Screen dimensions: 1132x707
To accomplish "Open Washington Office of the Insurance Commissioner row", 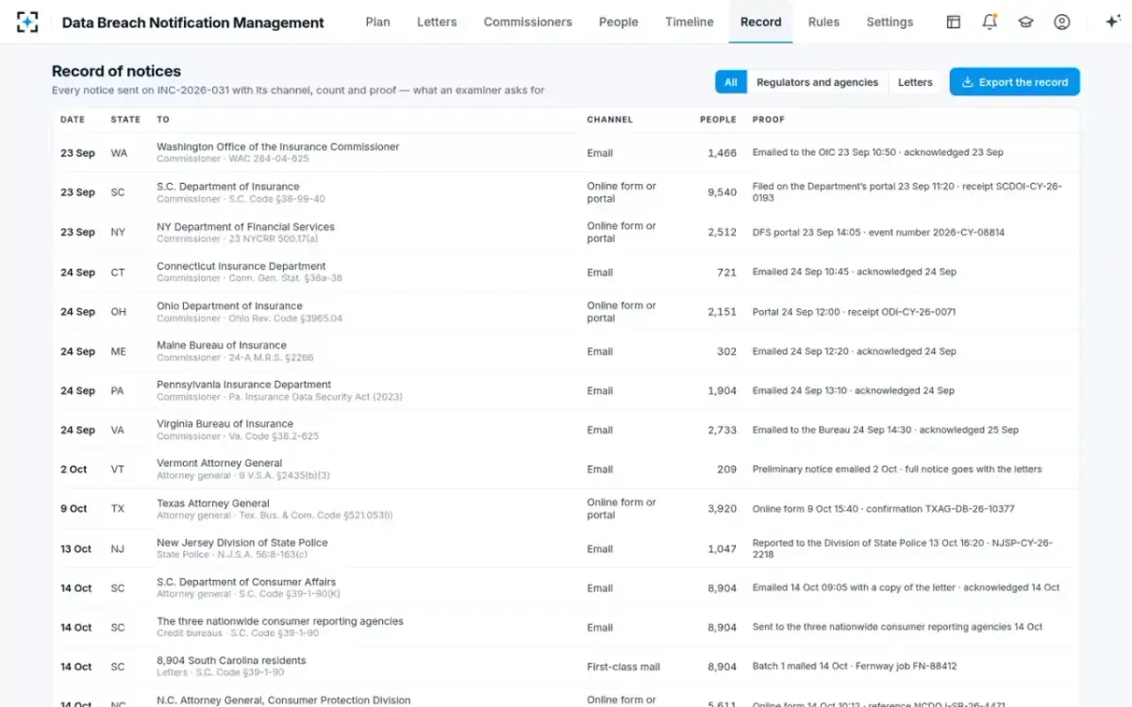I will pyautogui.click(x=566, y=153).
